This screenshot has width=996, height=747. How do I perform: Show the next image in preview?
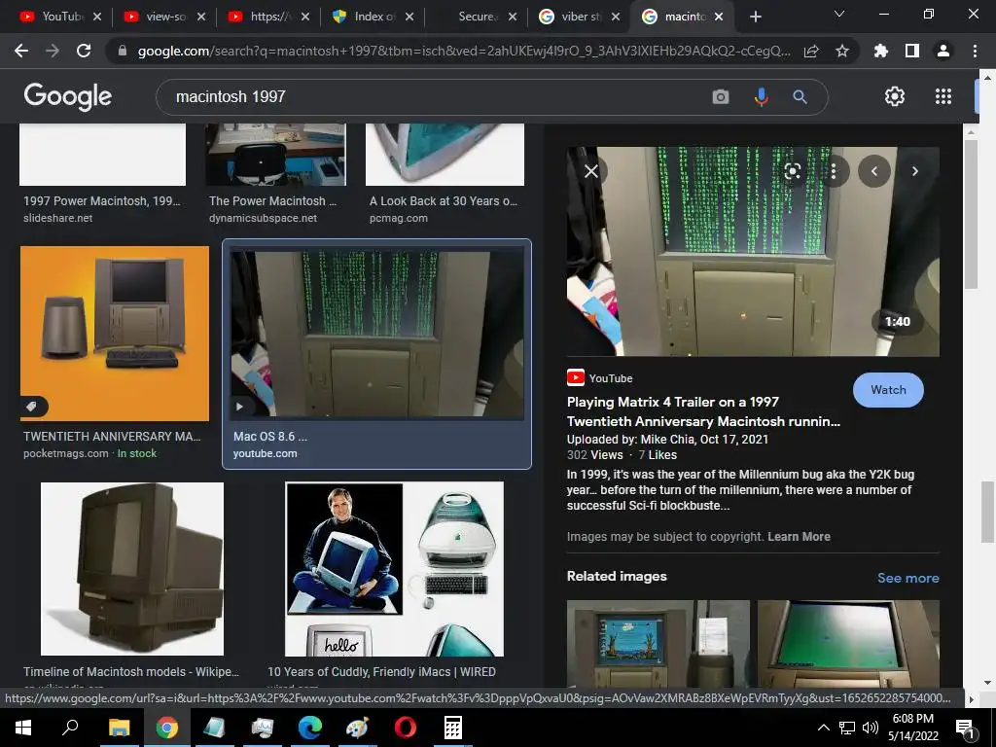click(x=914, y=171)
